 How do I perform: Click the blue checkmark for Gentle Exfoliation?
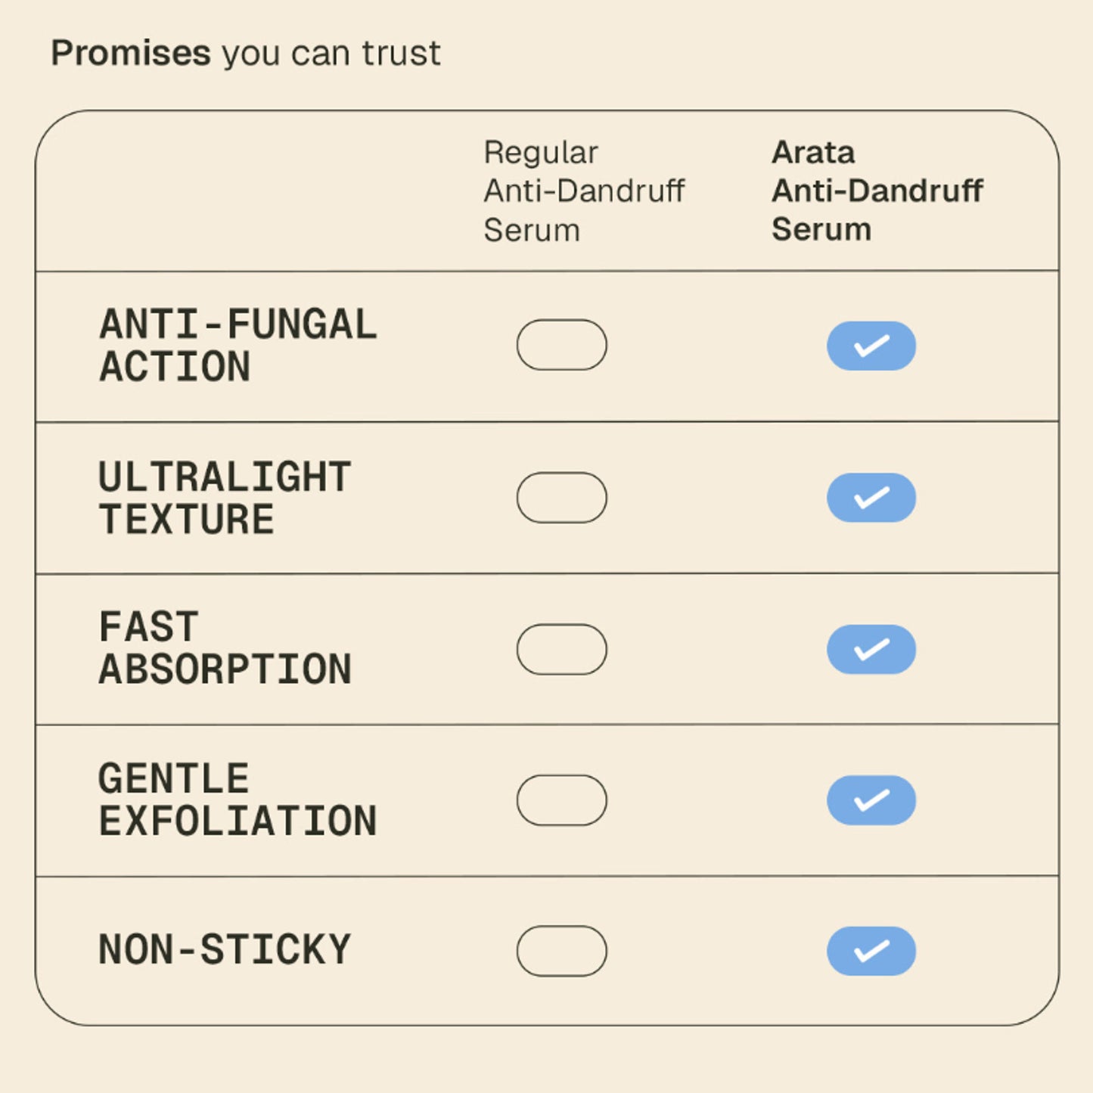[x=871, y=800]
